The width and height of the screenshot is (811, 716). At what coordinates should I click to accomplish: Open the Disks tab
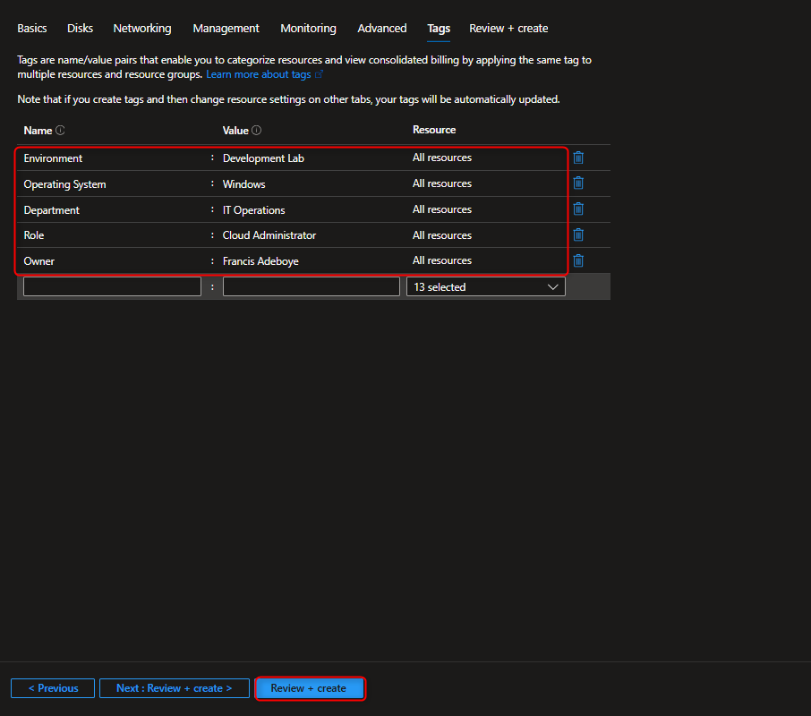(80, 28)
